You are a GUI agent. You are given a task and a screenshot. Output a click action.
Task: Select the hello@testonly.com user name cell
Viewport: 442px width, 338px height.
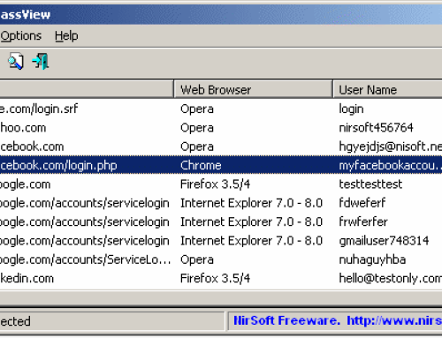pyautogui.click(x=391, y=278)
